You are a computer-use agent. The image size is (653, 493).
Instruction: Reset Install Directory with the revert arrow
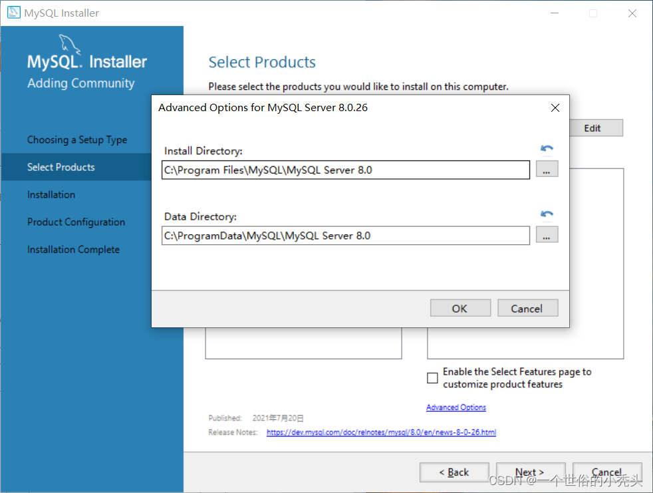547,148
